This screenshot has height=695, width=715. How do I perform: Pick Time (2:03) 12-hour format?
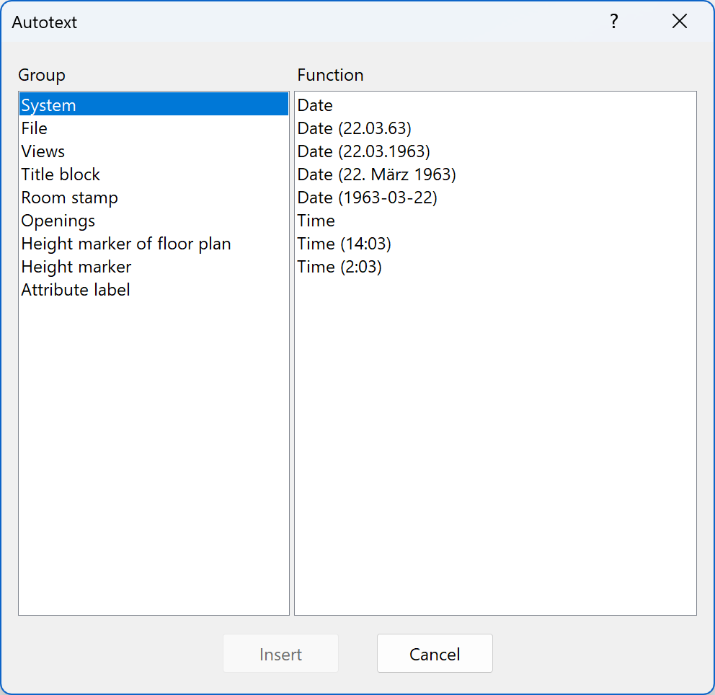click(x=339, y=267)
